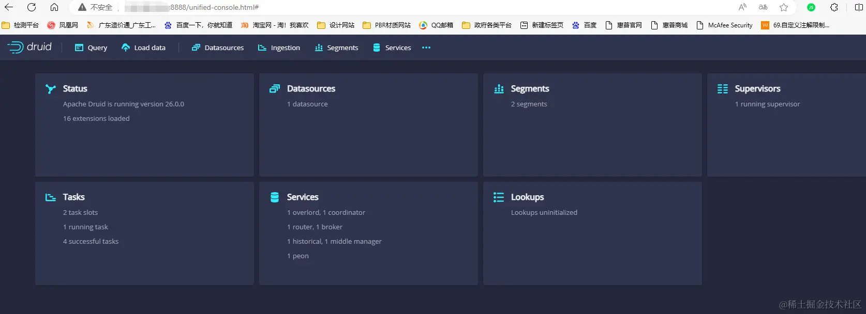Open the Services card title
The image size is (866, 314).
(303, 197)
